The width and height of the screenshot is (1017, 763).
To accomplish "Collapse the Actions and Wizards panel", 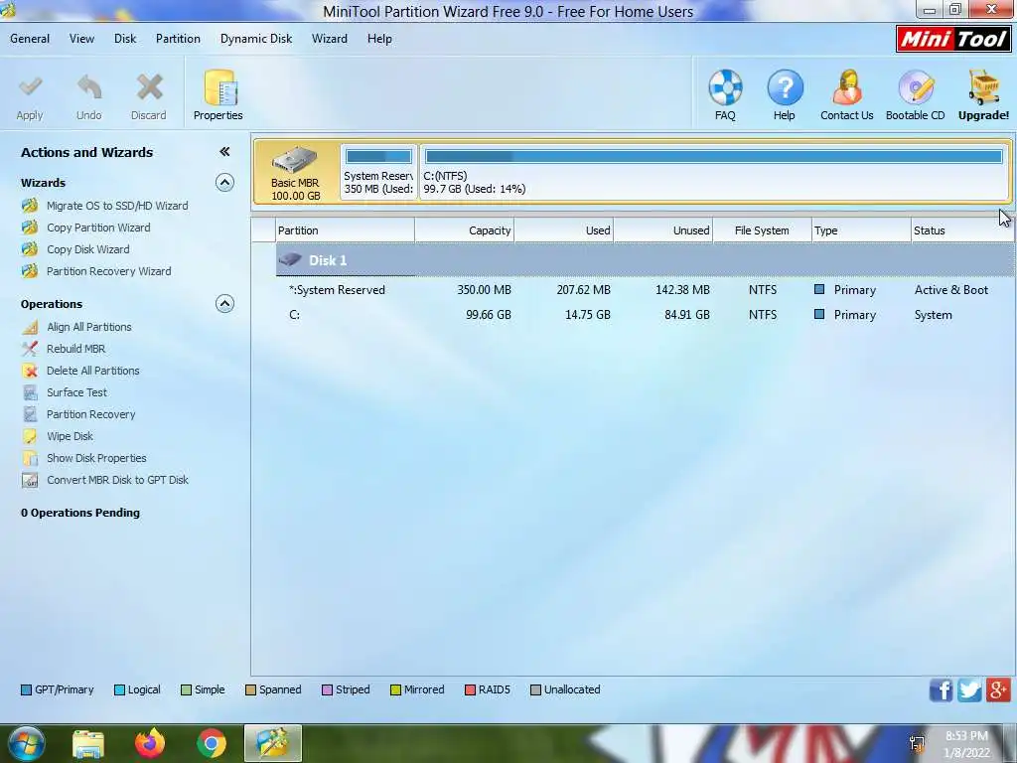I will (224, 152).
